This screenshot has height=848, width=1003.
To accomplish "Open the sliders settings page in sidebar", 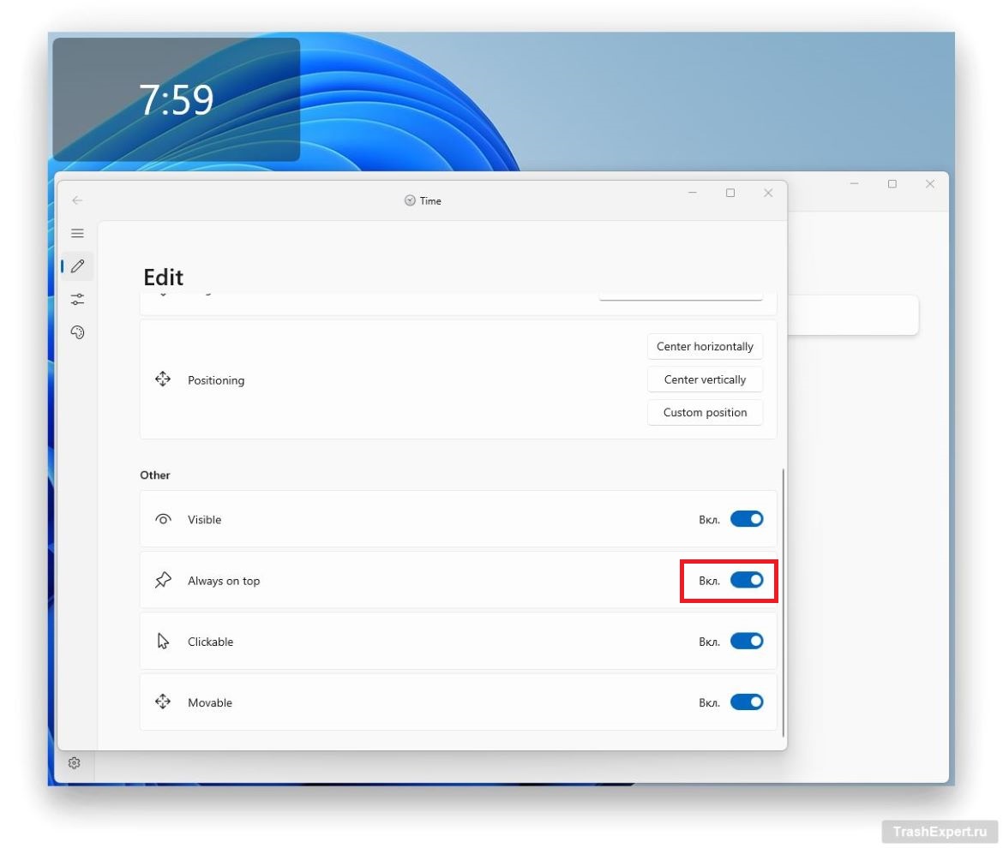I will coord(77,299).
